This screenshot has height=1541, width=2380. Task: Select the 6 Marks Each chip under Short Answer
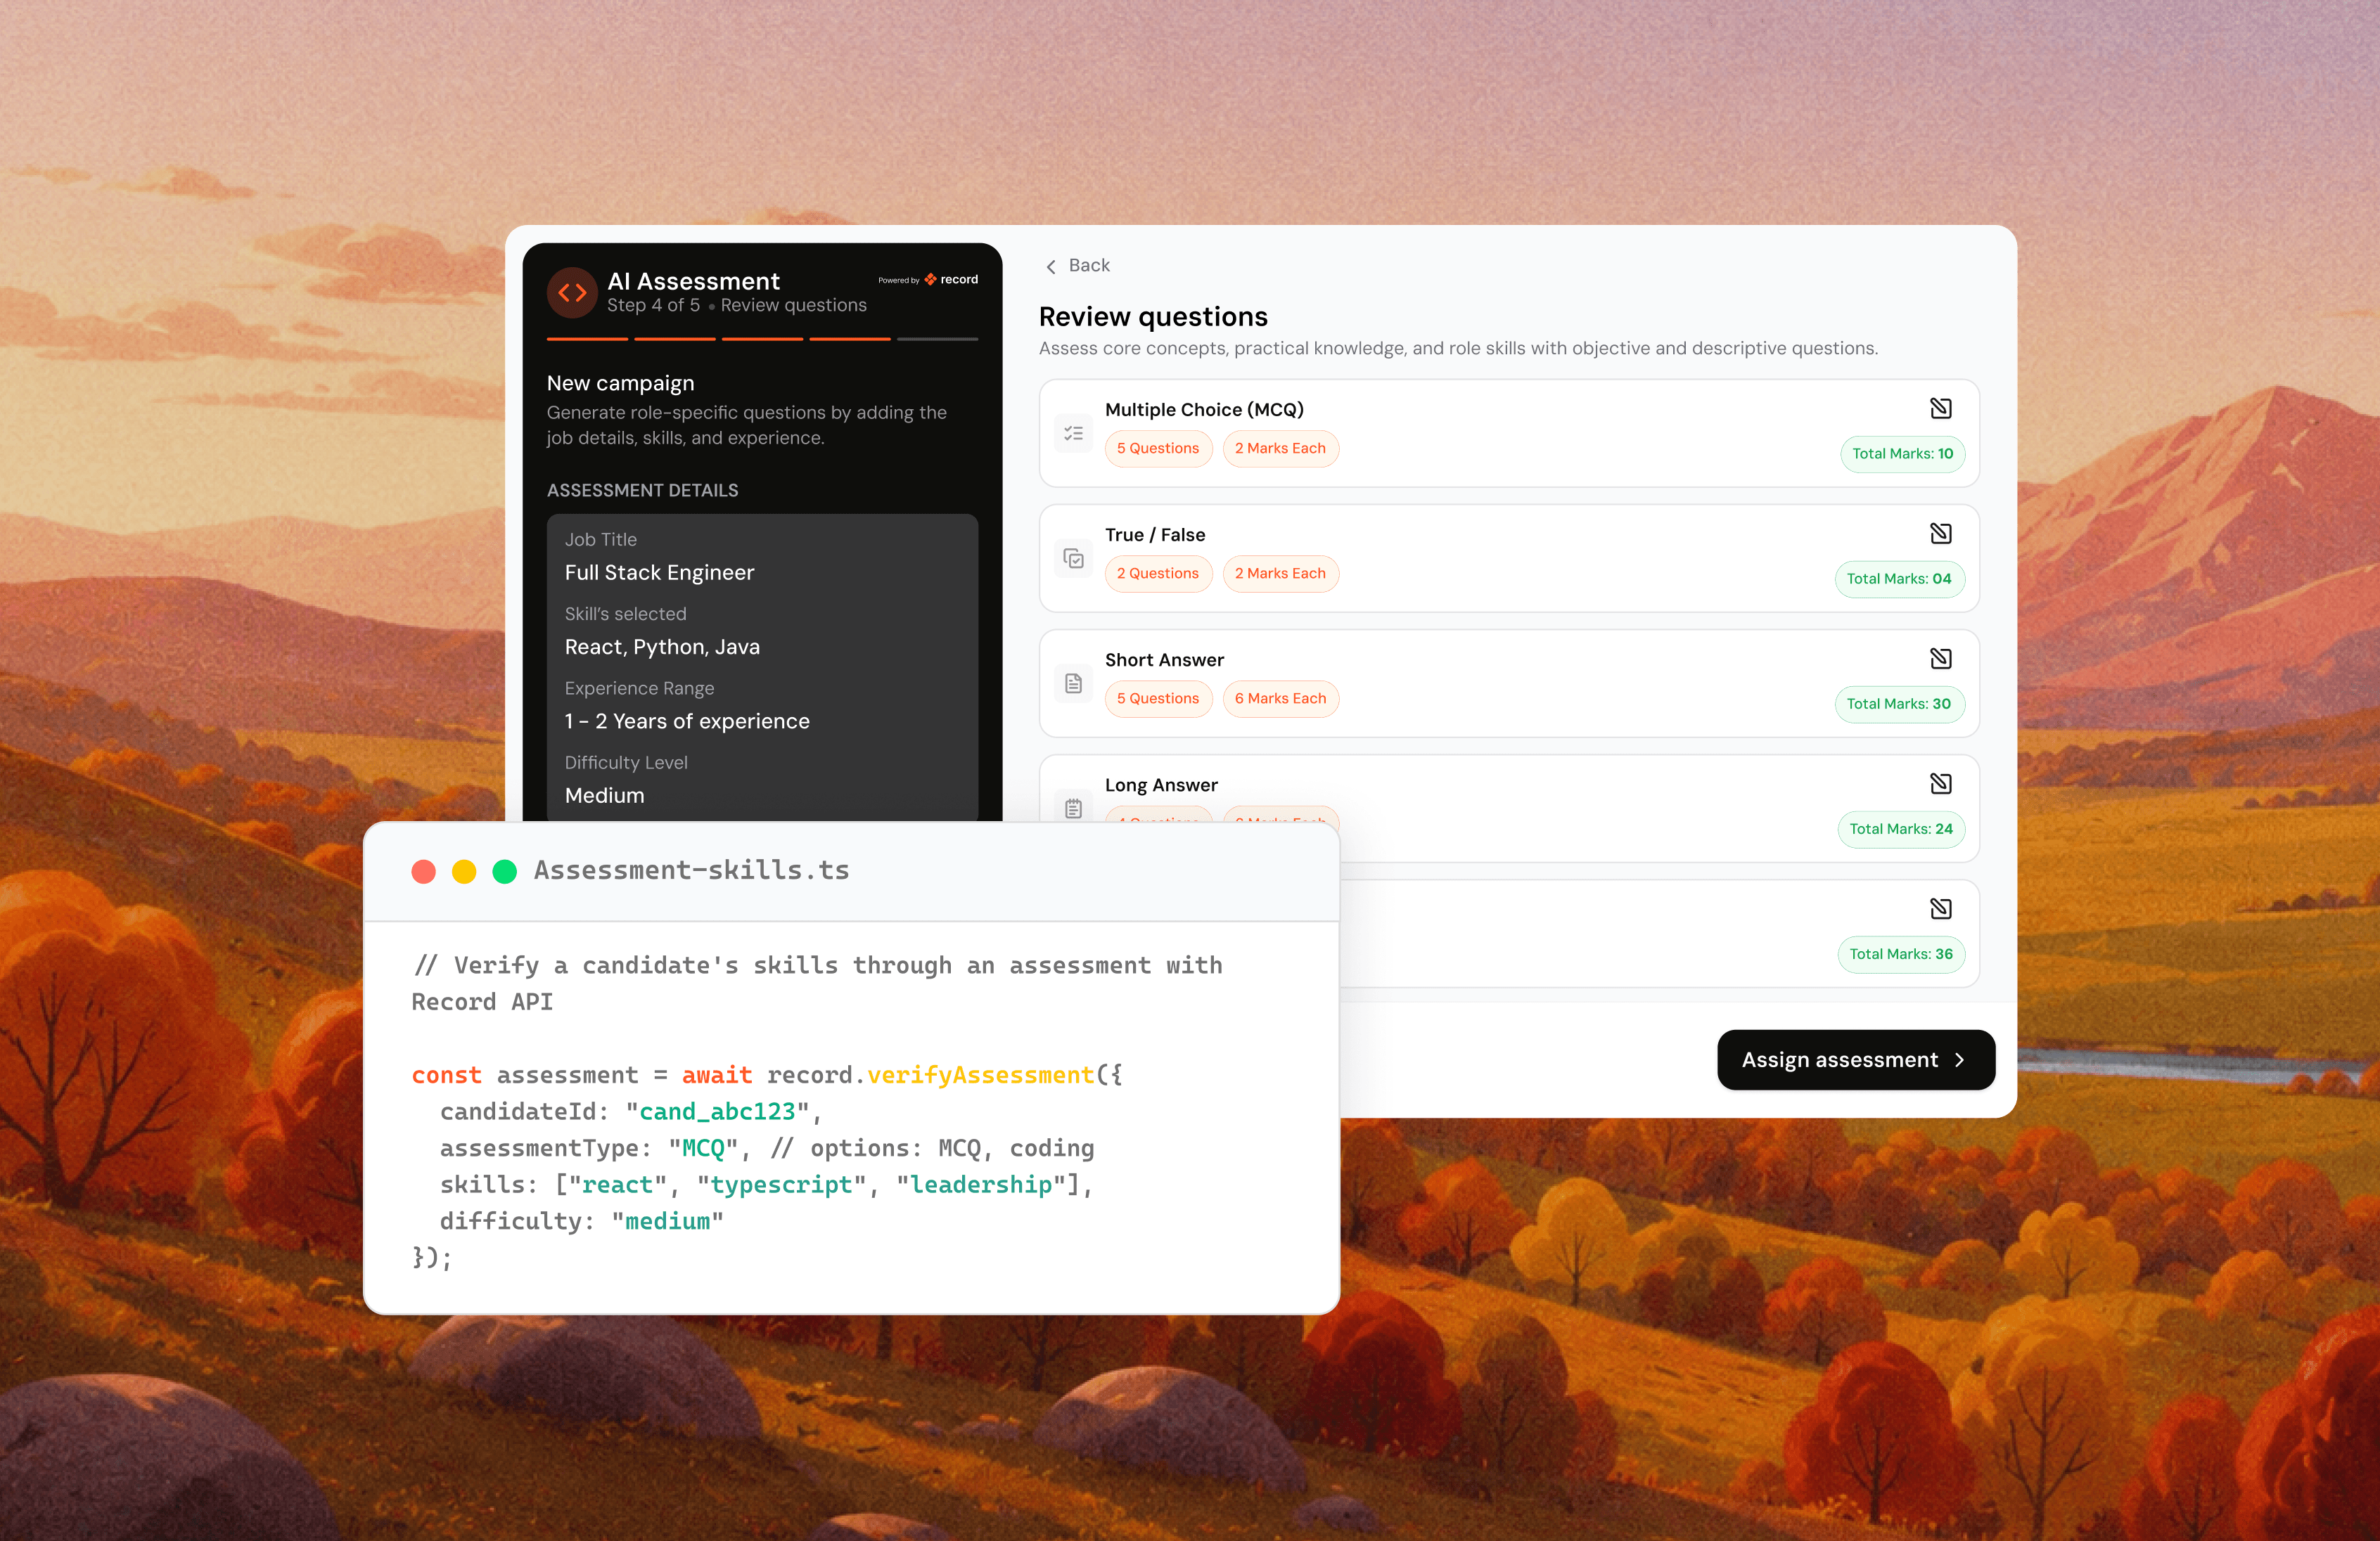pos(1280,699)
